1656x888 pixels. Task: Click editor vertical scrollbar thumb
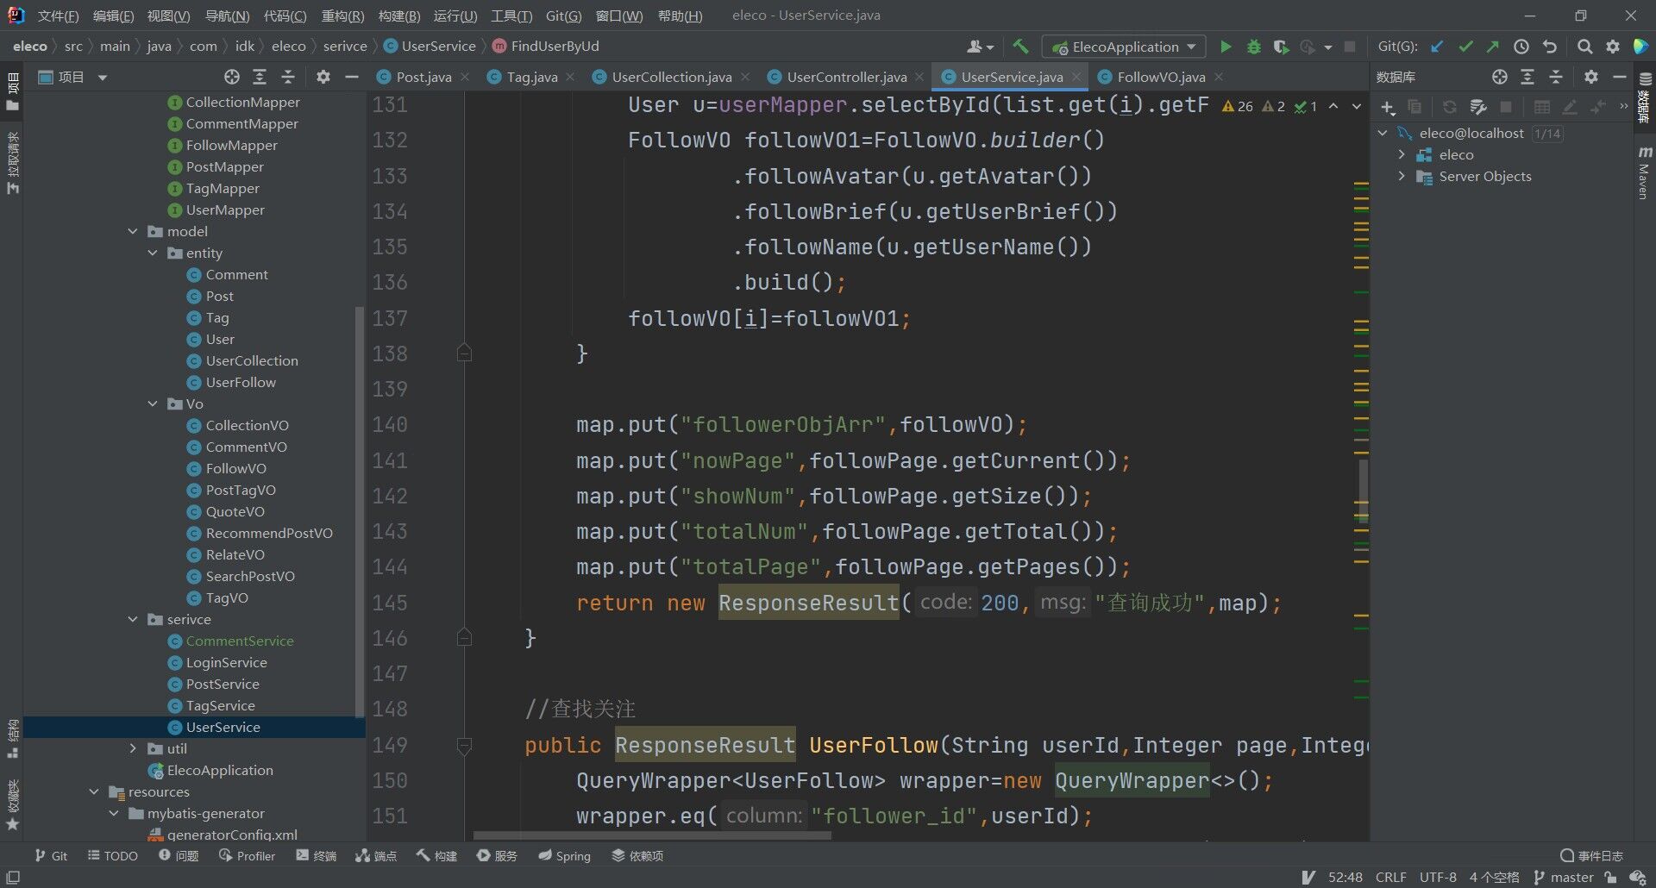pyautogui.click(x=1363, y=491)
